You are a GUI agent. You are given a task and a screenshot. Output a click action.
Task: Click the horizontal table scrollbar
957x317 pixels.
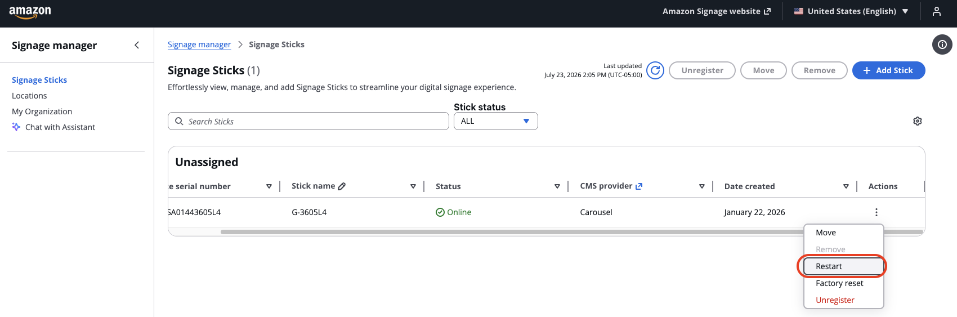(x=571, y=232)
